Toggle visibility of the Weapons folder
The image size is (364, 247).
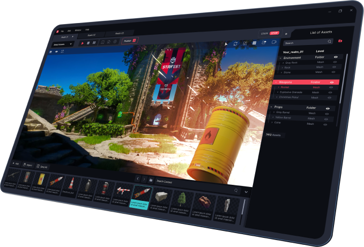click(331, 82)
